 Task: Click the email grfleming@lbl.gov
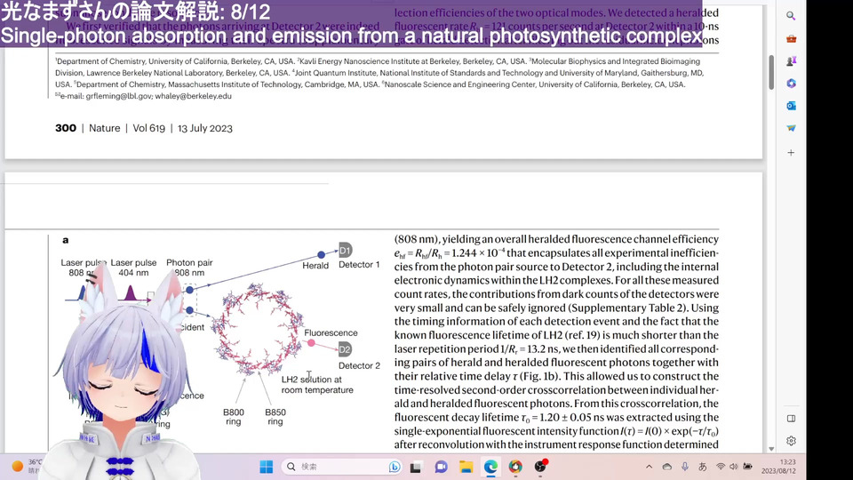118,96
